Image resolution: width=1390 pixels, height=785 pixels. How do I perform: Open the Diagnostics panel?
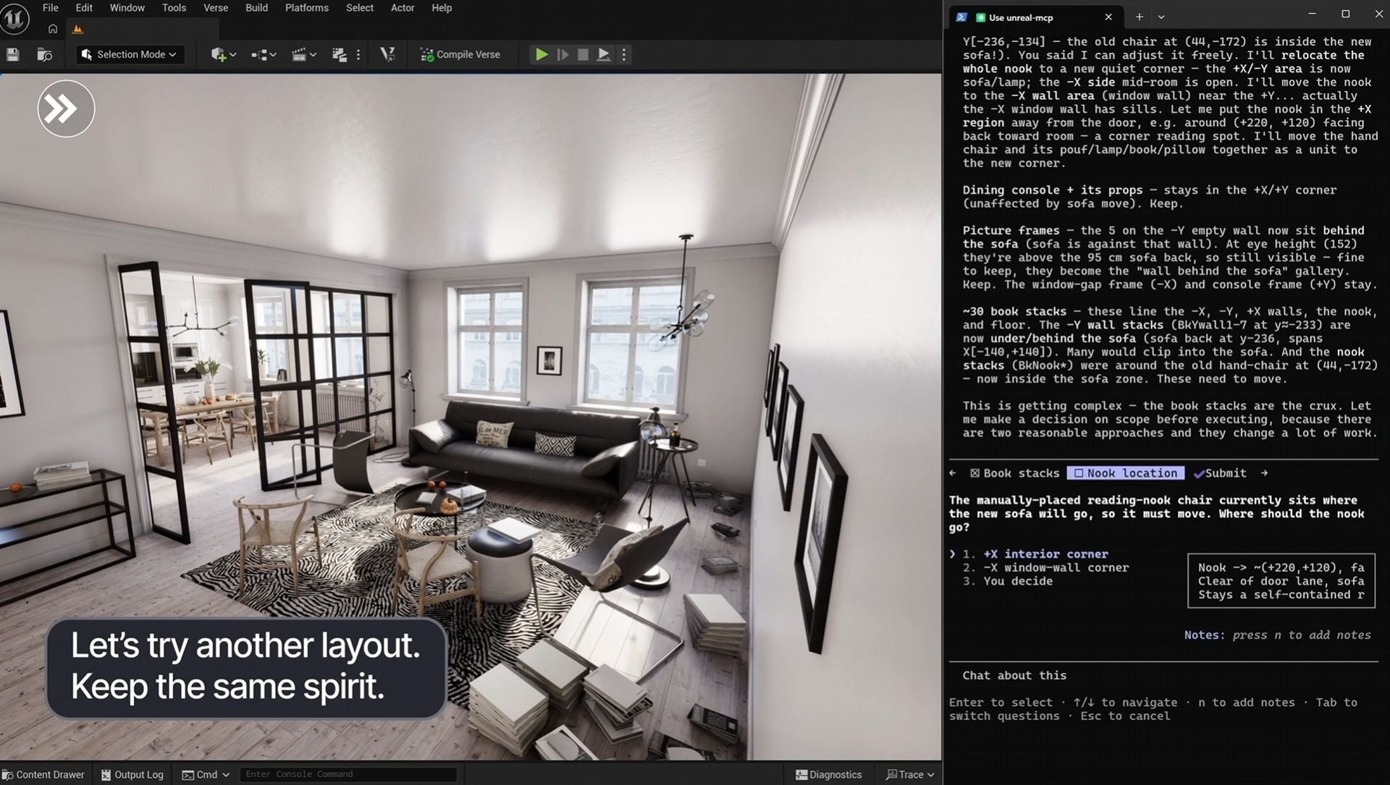coord(828,774)
